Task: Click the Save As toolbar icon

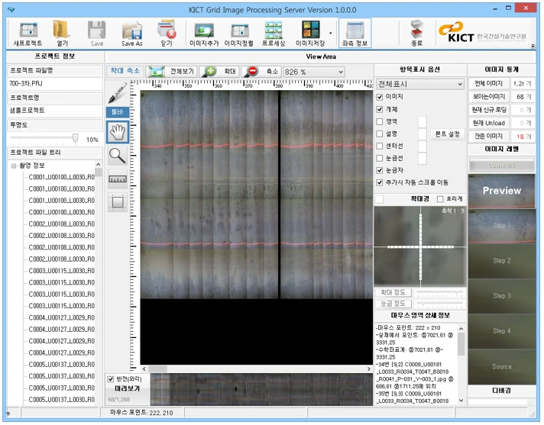Action: point(132,34)
